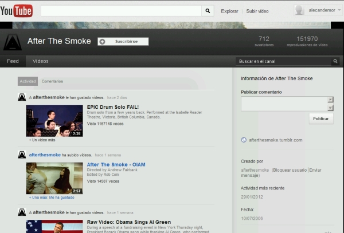344x233 pixels.
Task: Open the alecandemor account avatar
Action: (x=299, y=10)
